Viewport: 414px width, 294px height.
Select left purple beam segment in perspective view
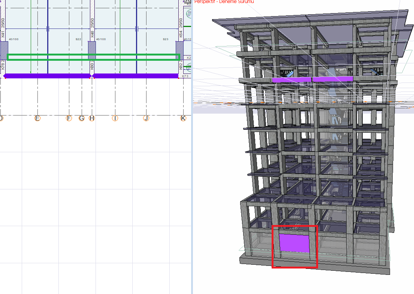[292, 79]
